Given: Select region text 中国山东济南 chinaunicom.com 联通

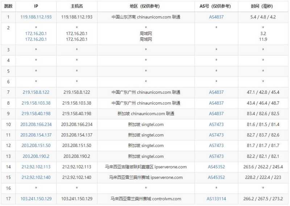Looking at the screenshot, I should [x=146, y=17].
